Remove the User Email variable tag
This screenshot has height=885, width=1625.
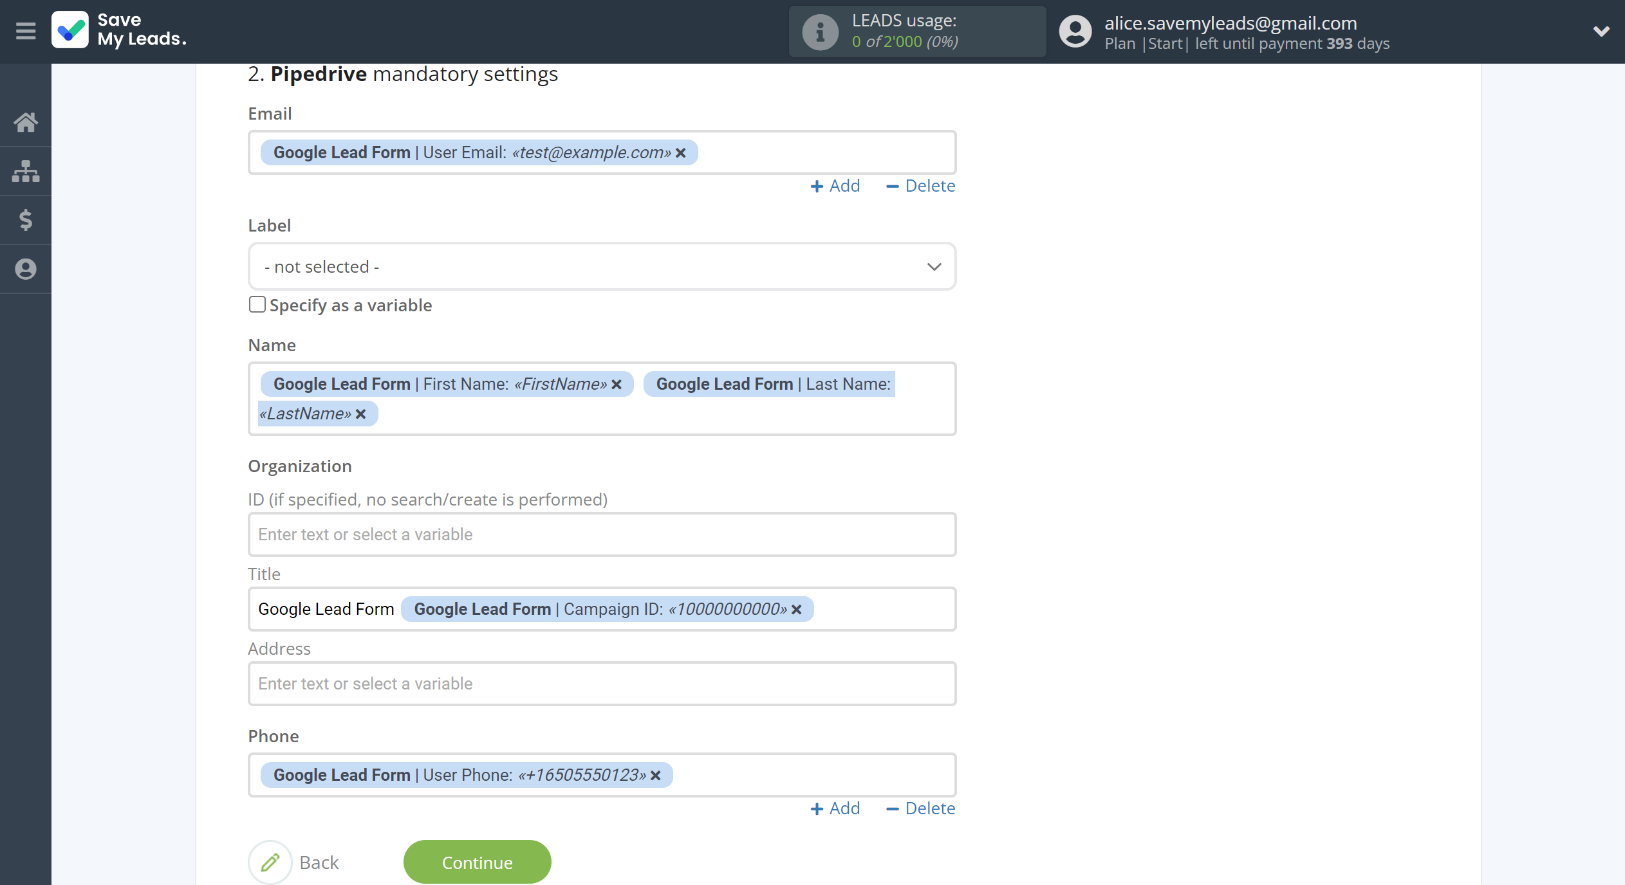pos(681,153)
